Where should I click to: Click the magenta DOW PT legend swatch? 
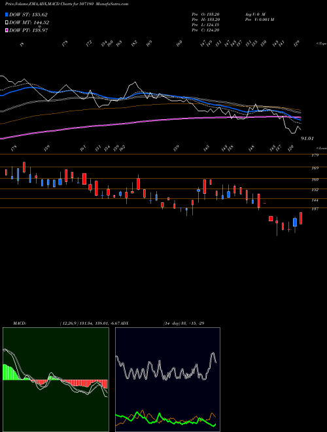click(x=7, y=30)
